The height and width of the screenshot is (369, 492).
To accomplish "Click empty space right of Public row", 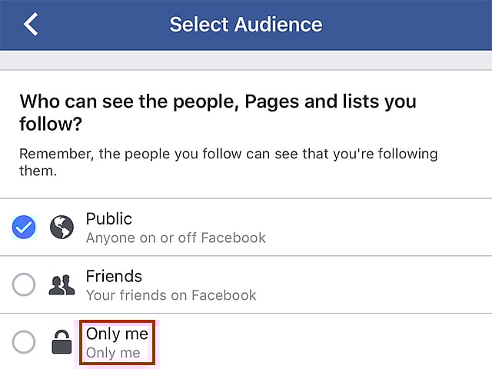I will point(384,228).
